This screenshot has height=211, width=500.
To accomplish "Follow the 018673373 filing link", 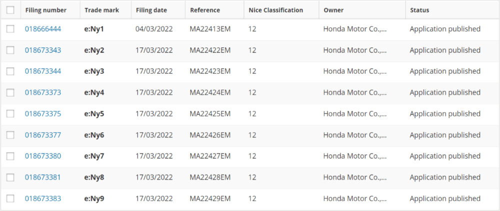I will point(43,93).
